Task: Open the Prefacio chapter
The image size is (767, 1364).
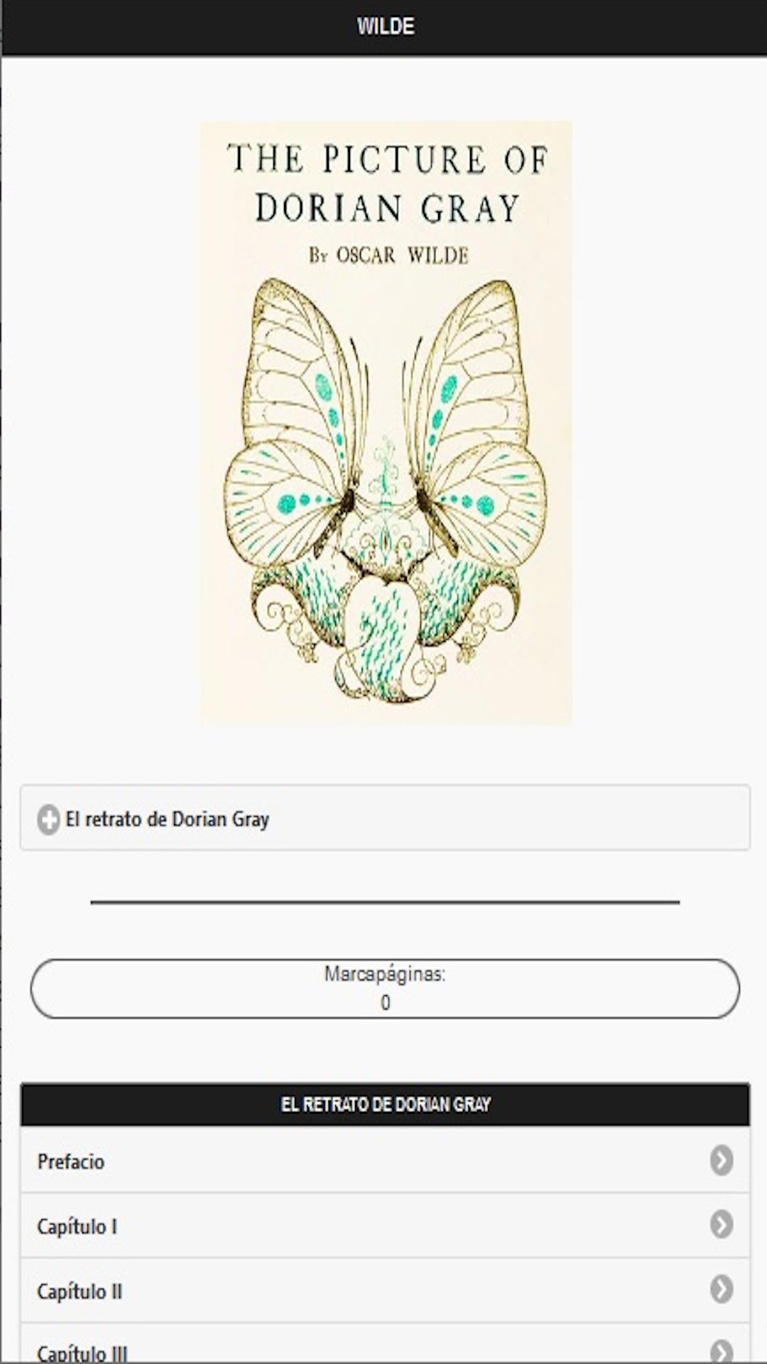Action: pyautogui.click(x=385, y=1161)
